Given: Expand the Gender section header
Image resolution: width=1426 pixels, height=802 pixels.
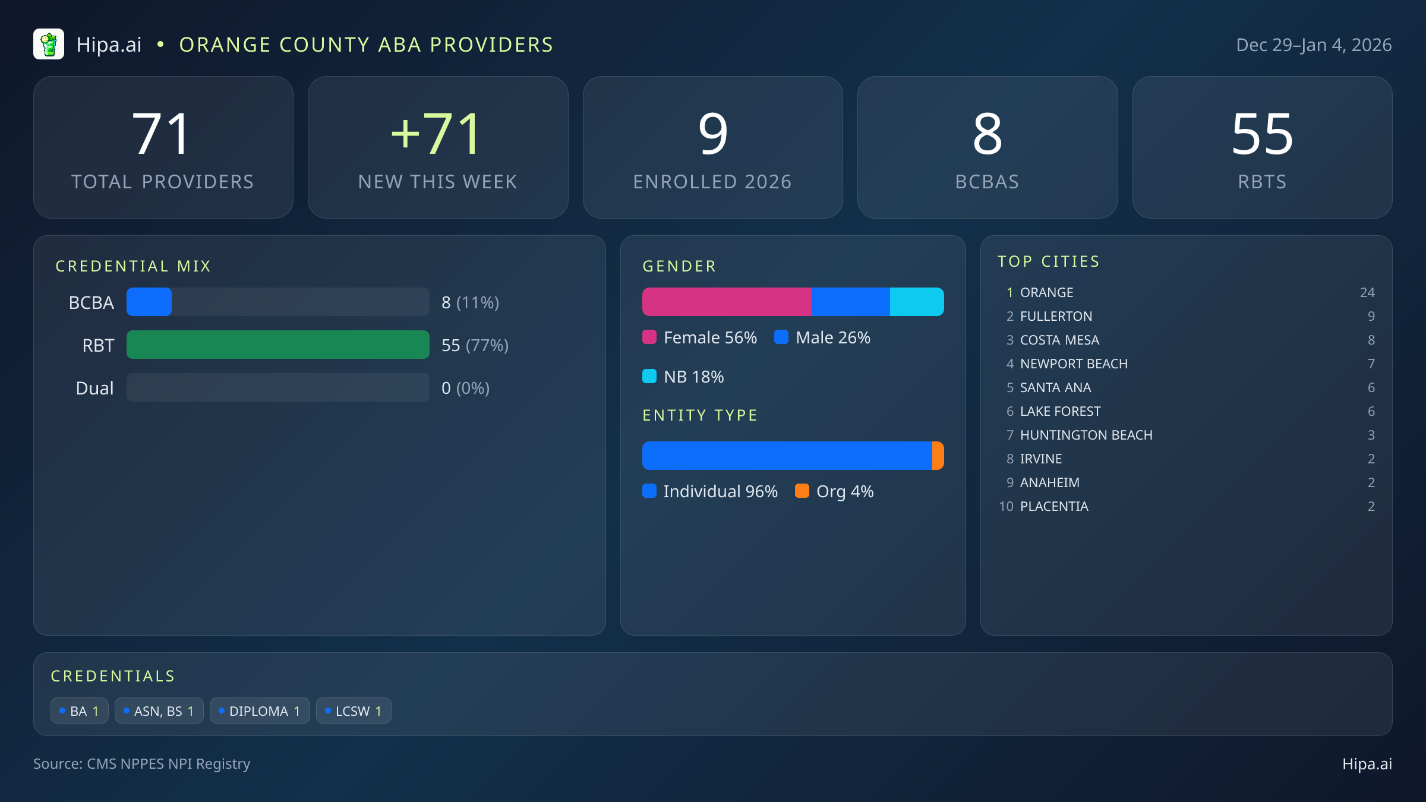Looking at the screenshot, I should (x=679, y=266).
